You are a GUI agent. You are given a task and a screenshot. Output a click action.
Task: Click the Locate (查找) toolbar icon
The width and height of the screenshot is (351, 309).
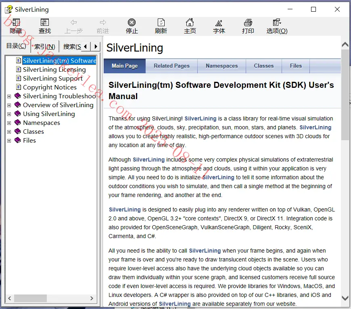click(x=45, y=26)
